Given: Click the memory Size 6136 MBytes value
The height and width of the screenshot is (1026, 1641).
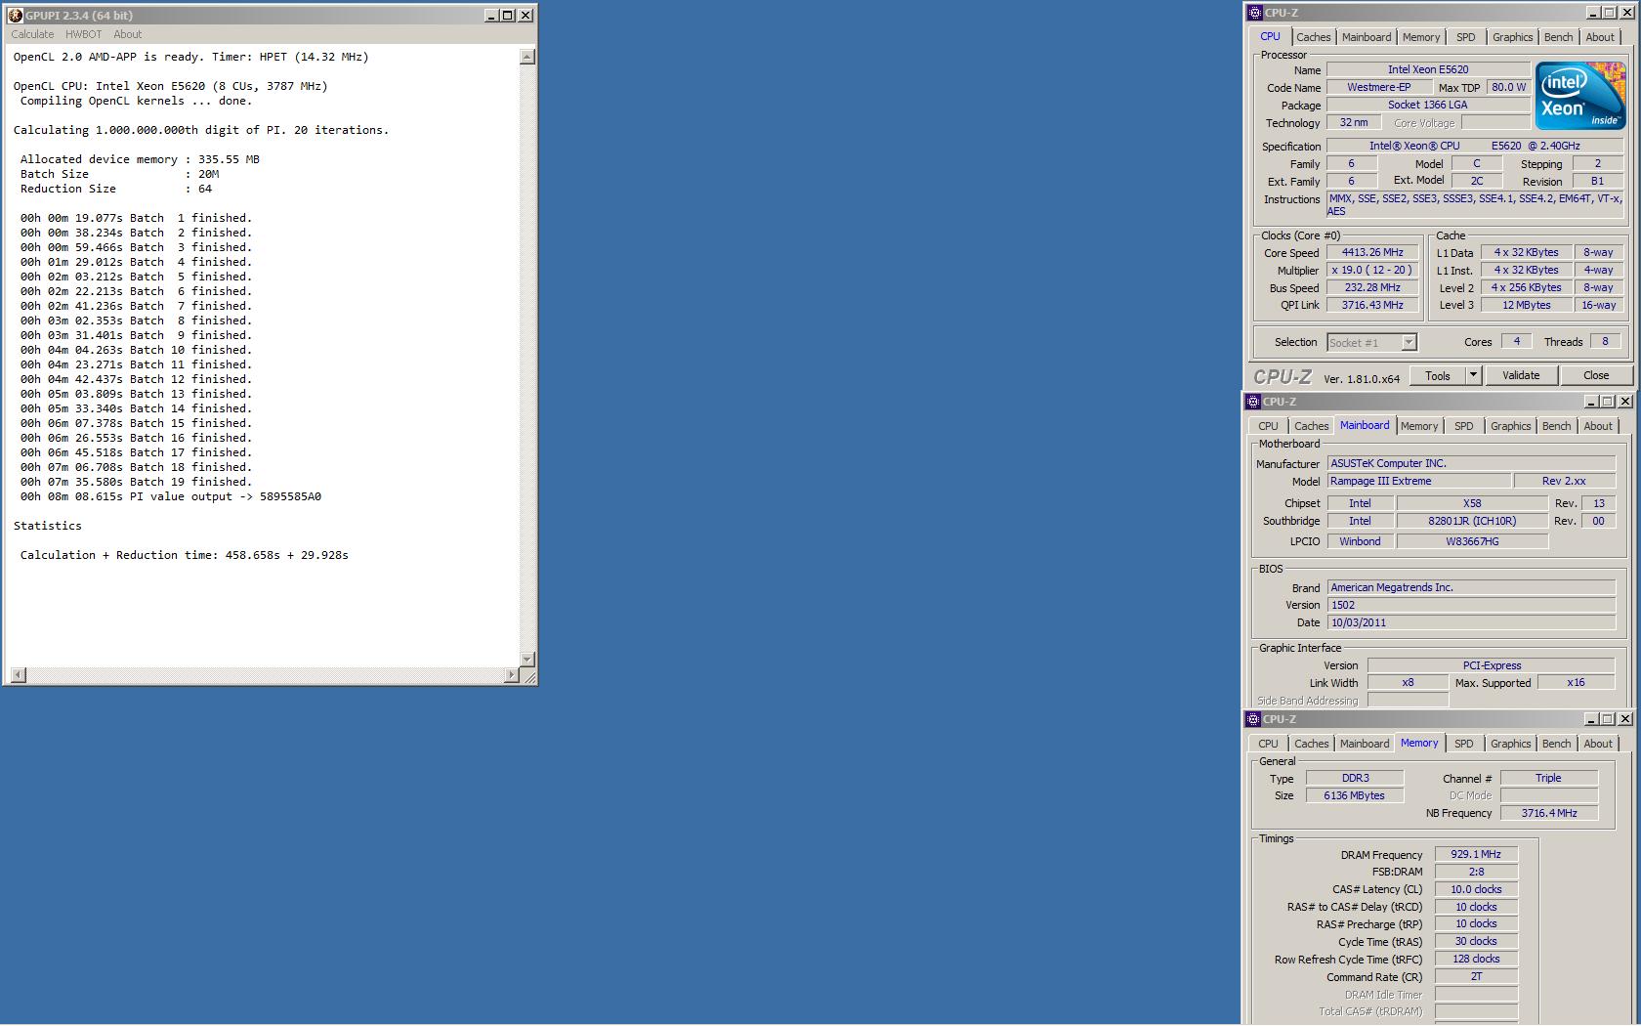Looking at the screenshot, I should coord(1354,795).
